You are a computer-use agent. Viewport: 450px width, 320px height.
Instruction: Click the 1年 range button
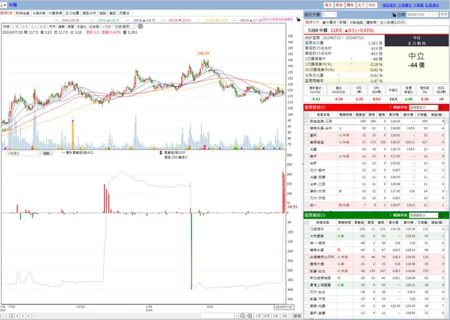pyautogui.click(x=275, y=316)
